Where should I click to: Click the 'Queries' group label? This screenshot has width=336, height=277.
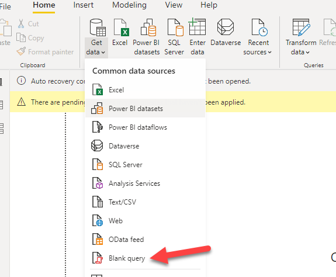(313, 65)
